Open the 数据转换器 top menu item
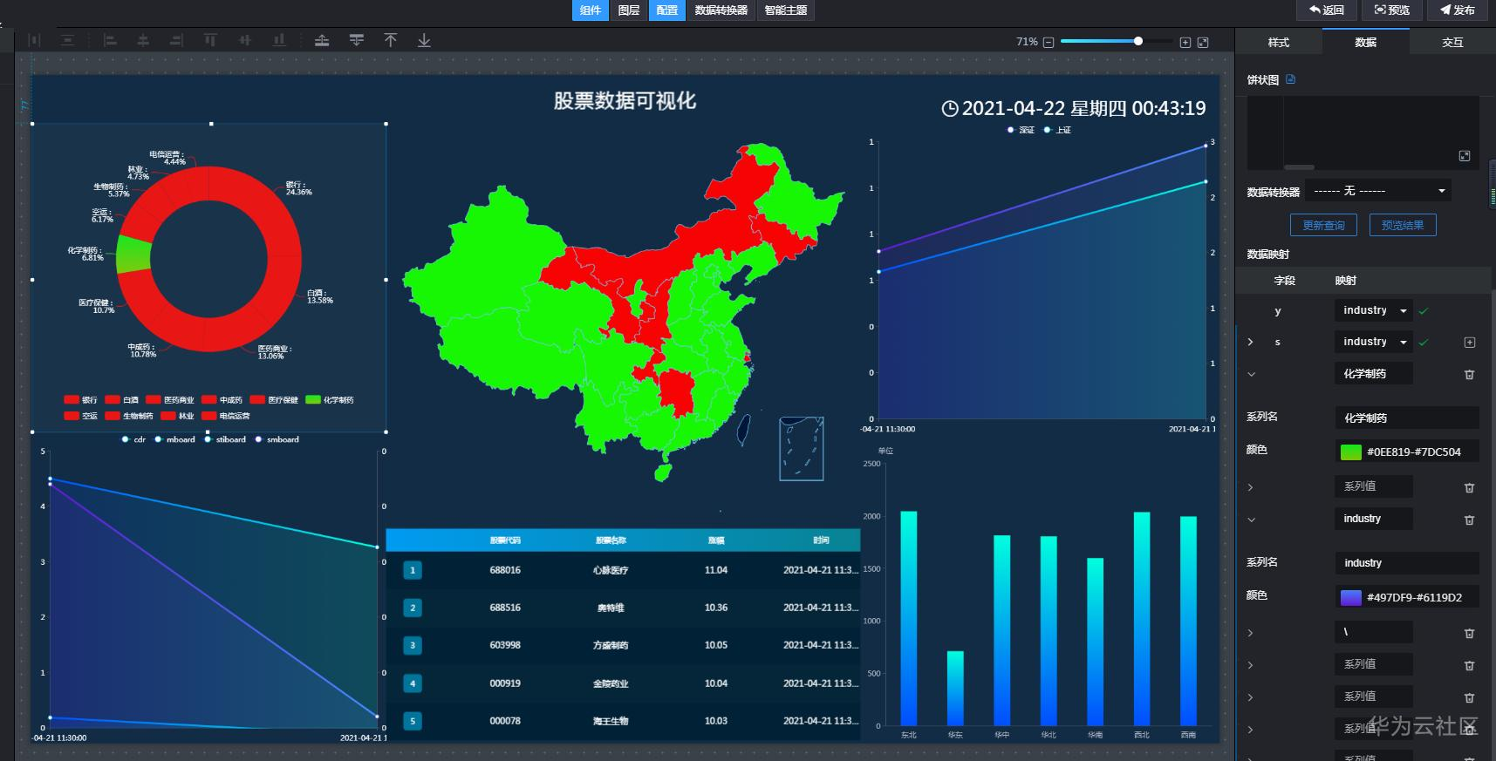The image size is (1496, 761). click(721, 10)
